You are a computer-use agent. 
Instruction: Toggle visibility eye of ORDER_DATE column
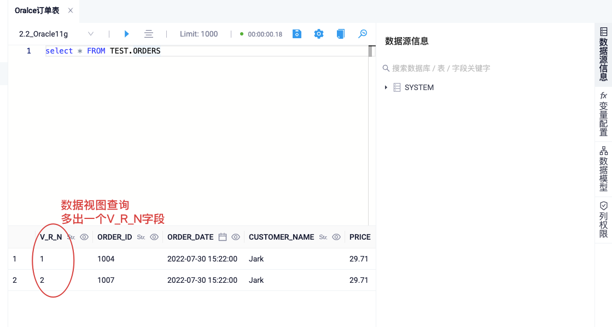click(x=236, y=237)
